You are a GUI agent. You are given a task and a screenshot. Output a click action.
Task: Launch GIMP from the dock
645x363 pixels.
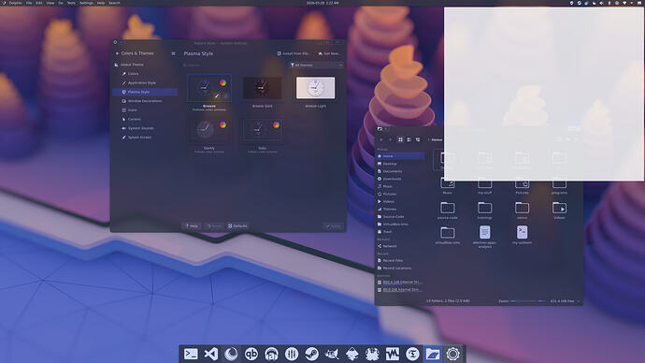332,354
